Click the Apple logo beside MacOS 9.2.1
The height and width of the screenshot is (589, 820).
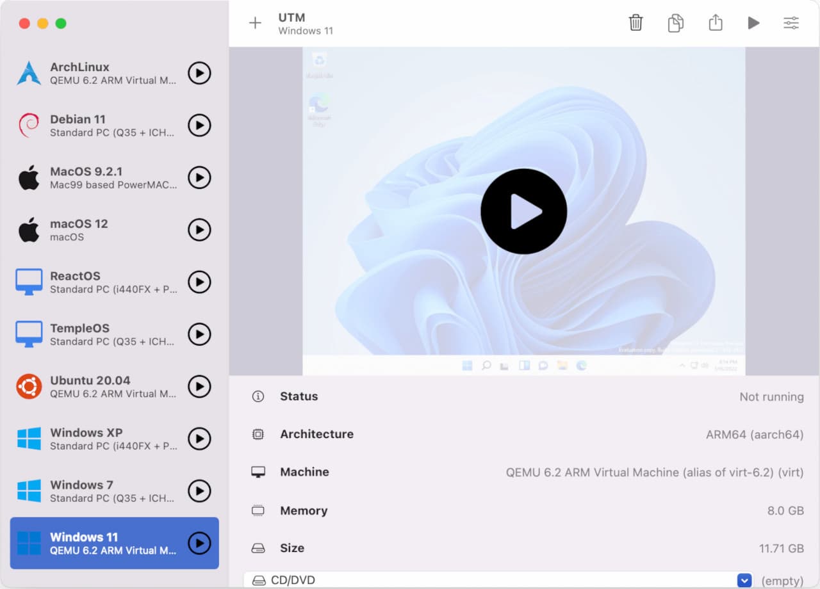[29, 177]
